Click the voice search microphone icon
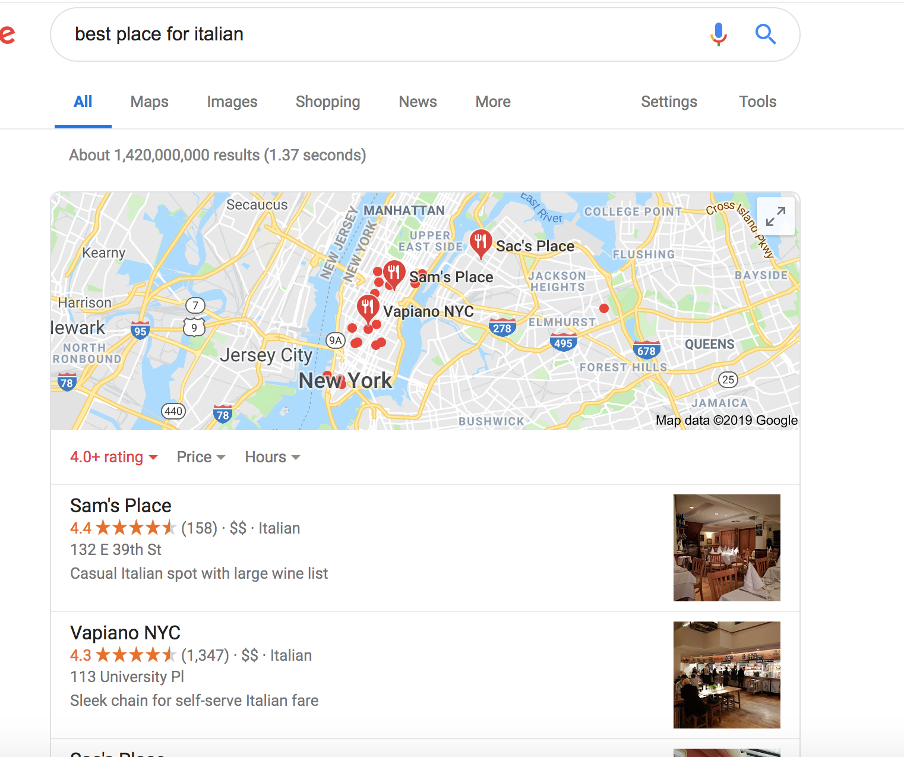 tap(719, 34)
